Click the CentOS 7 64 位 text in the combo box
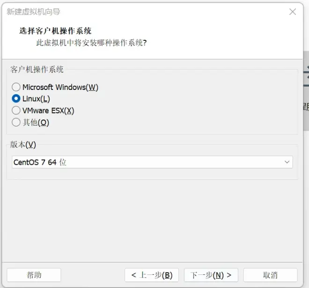 40,162
